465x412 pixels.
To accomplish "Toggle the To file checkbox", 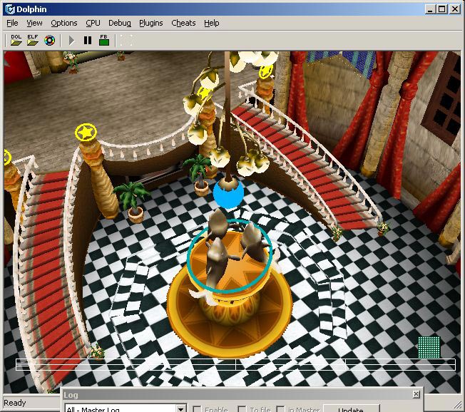I will click(x=242, y=409).
